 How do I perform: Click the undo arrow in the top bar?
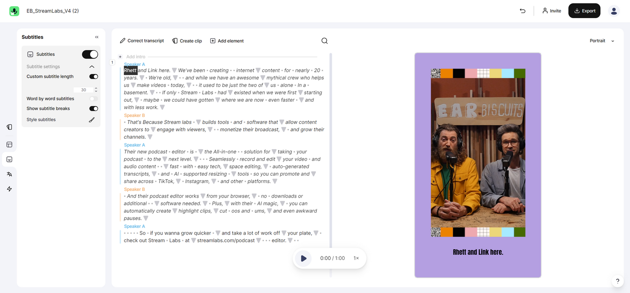click(x=522, y=11)
